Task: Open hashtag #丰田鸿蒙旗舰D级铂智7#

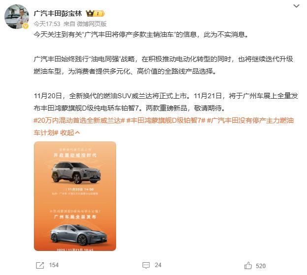Action: coord(166,120)
